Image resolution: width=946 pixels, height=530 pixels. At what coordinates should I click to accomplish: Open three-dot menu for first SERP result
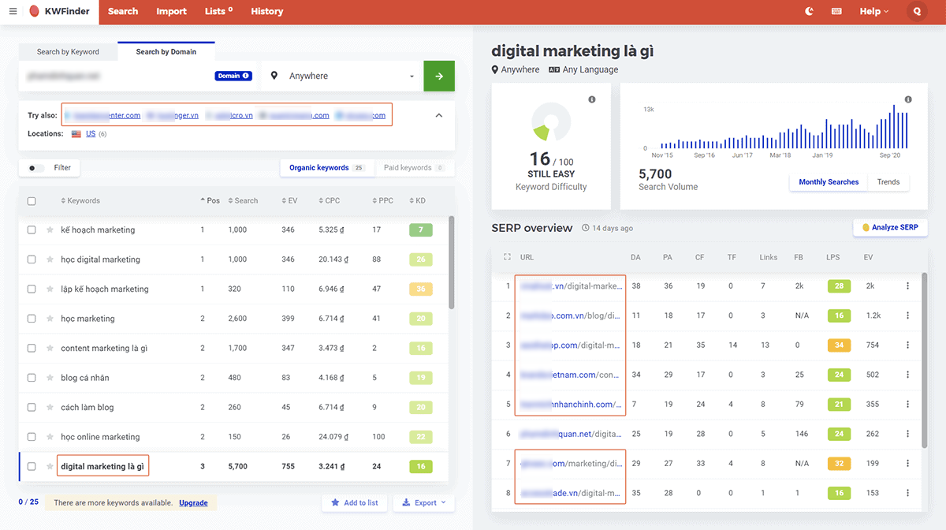pos(907,286)
